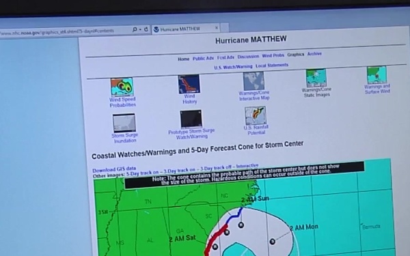Open Warnings/Cone Interactive Map thumbnail
410x256 pixels.
pyautogui.click(x=254, y=81)
